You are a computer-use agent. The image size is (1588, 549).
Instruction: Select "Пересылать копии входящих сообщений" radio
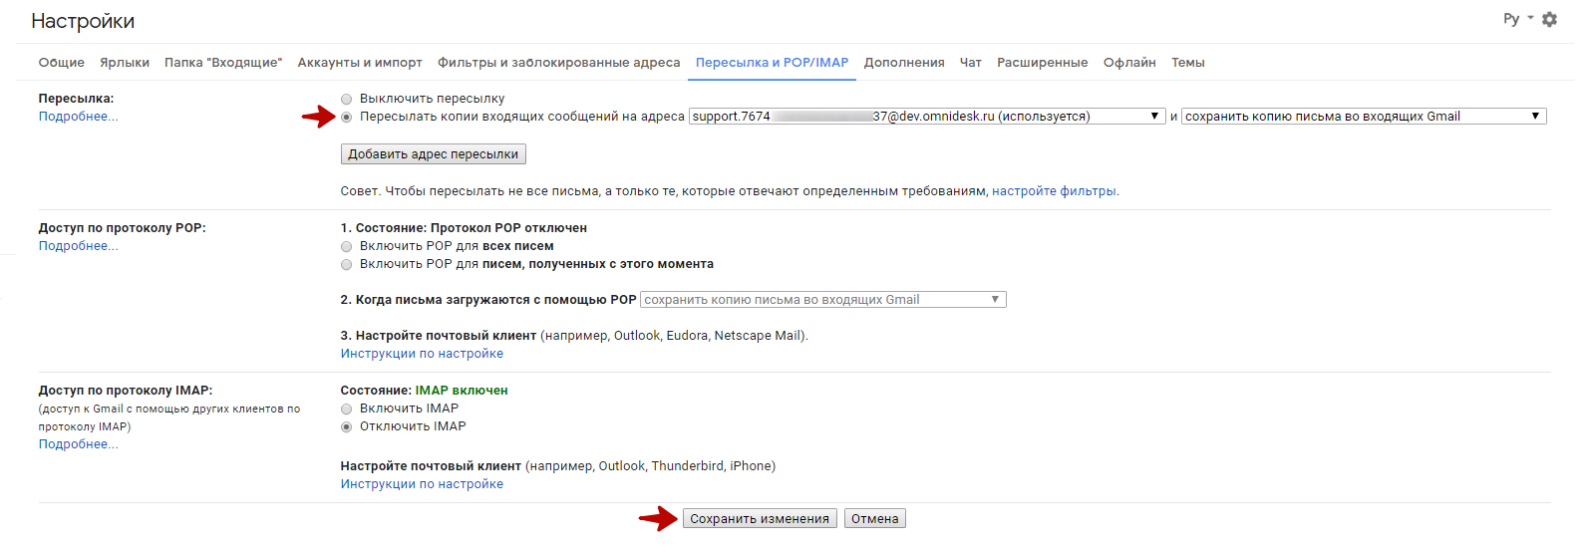pyautogui.click(x=347, y=117)
